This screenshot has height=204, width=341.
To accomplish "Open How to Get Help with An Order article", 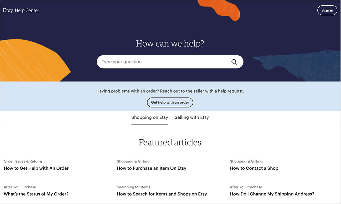I will click(36, 168).
